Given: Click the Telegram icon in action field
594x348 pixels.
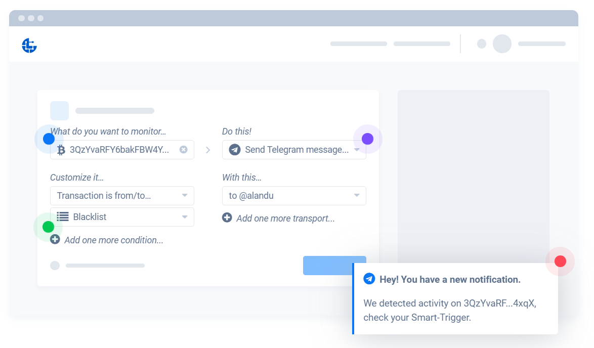Looking at the screenshot, I should pos(234,150).
